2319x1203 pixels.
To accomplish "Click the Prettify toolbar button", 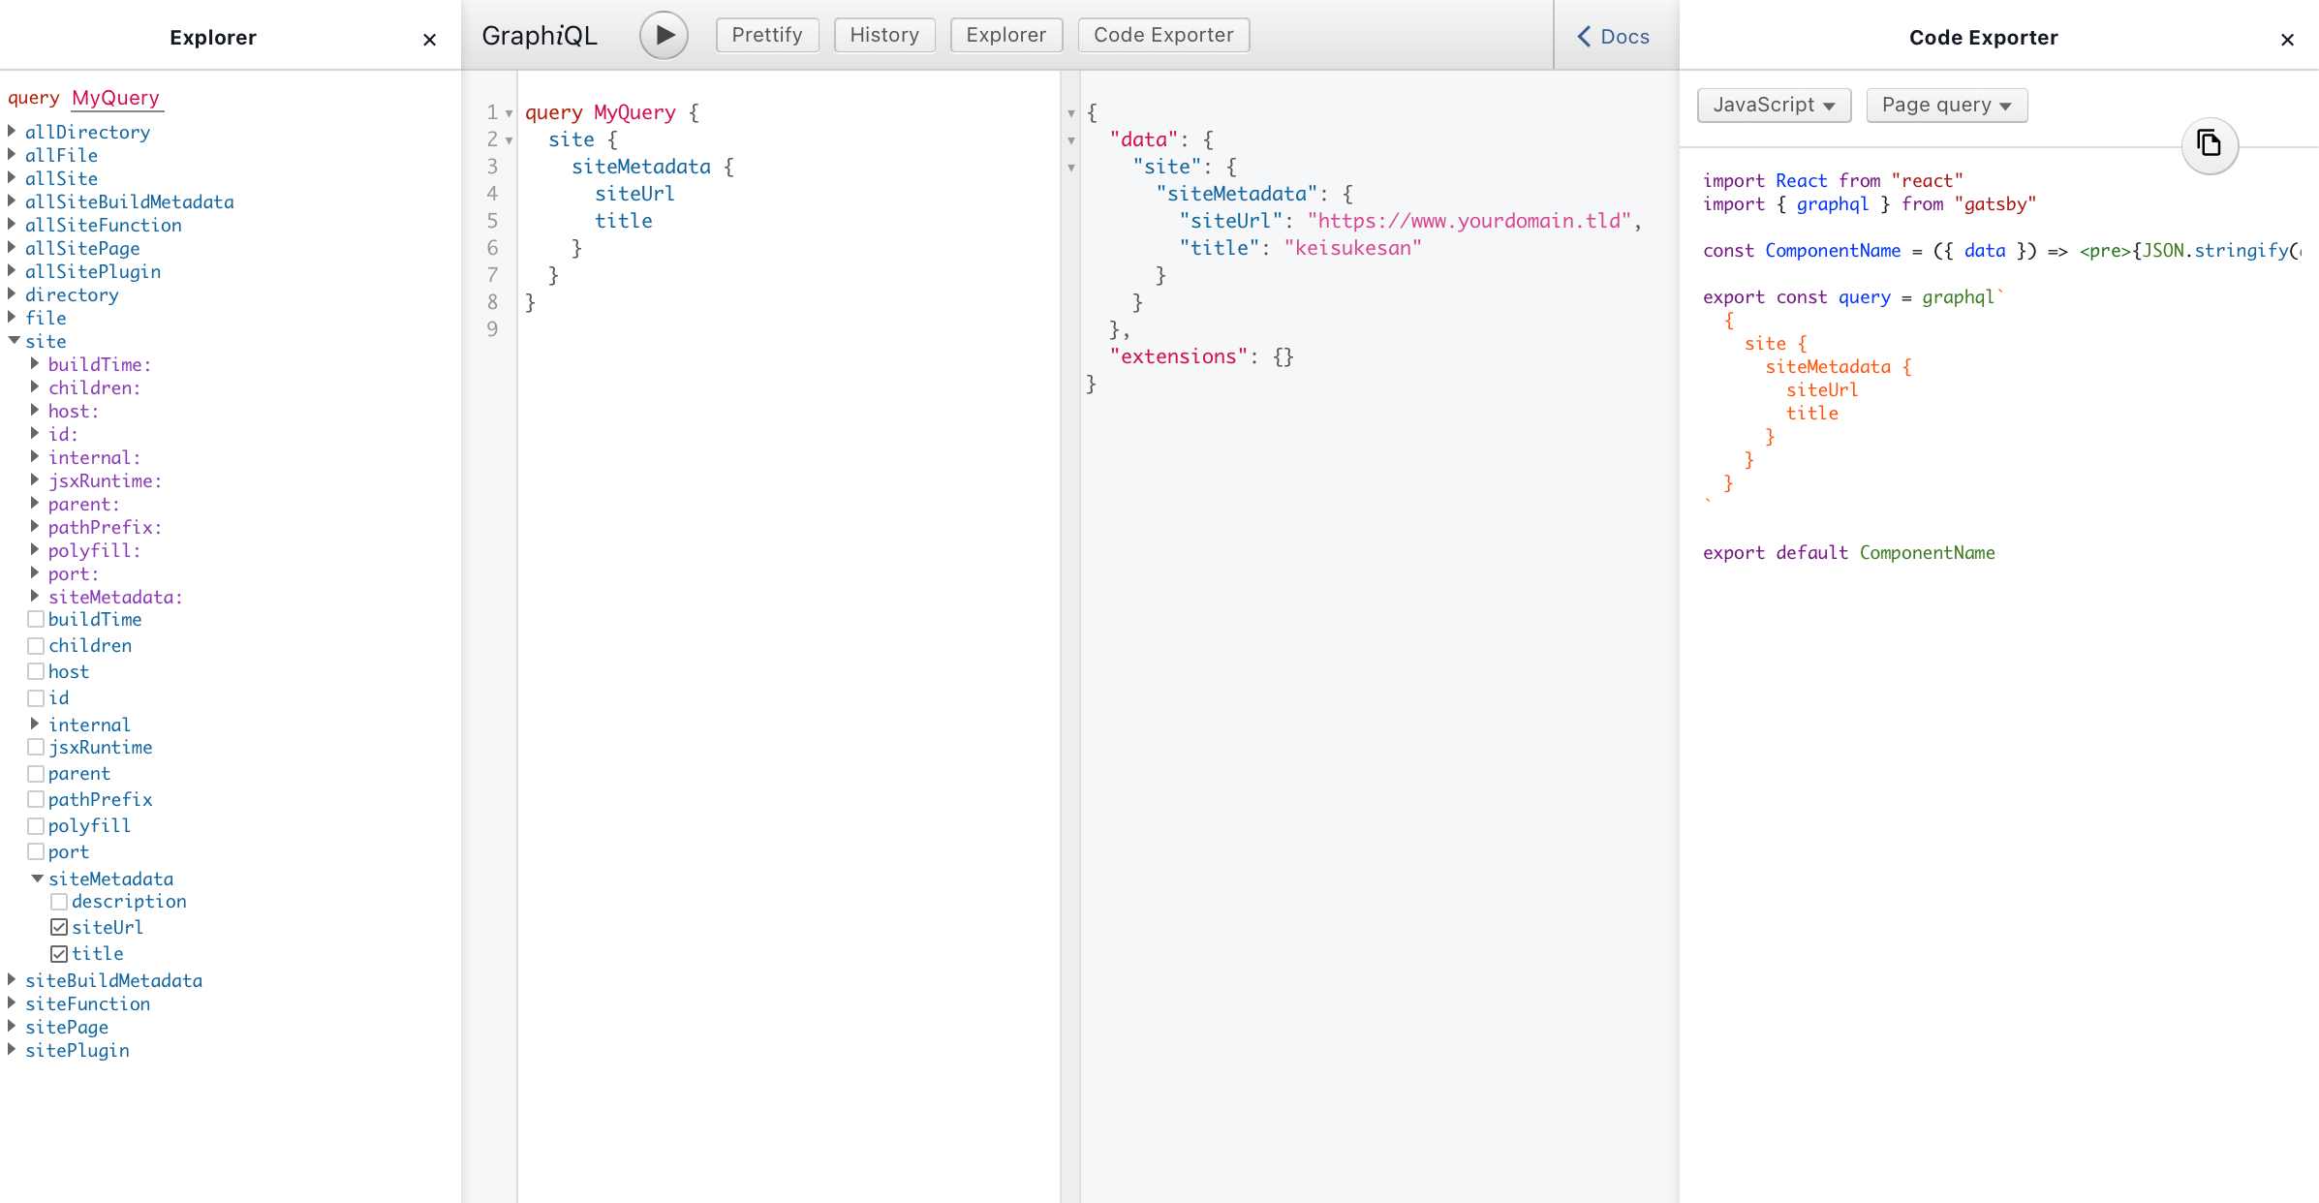I will tap(766, 36).
